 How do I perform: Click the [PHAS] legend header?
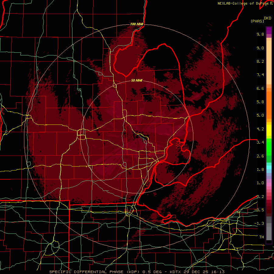(x=257, y=21)
